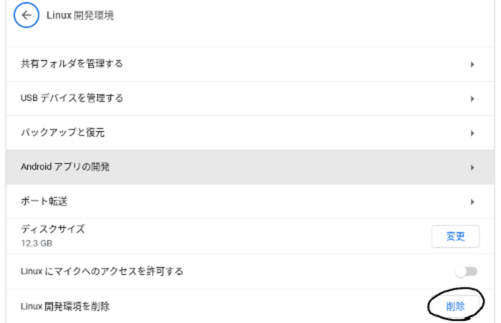This screenshot has height=323, width=501.
Task: Enable Linux microphone access toggle
Action: 466,272
